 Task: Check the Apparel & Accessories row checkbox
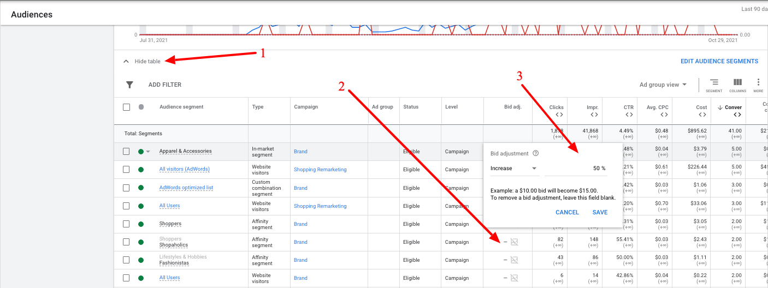[126, 152]
